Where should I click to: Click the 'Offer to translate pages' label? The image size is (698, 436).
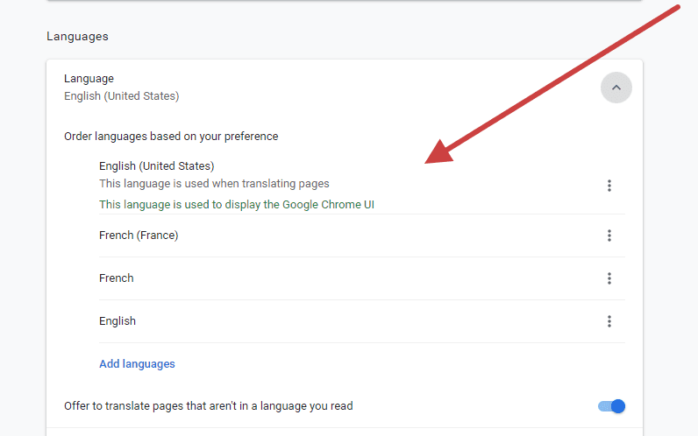[x=208, y=406]
